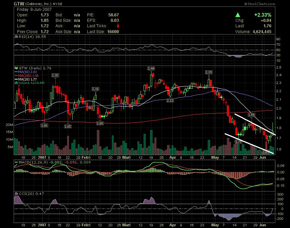Image resolution: width=290 pixels, height=228 pixels.
Task: Click the 2.35 peak price marker
Action: tap(55, 75)
